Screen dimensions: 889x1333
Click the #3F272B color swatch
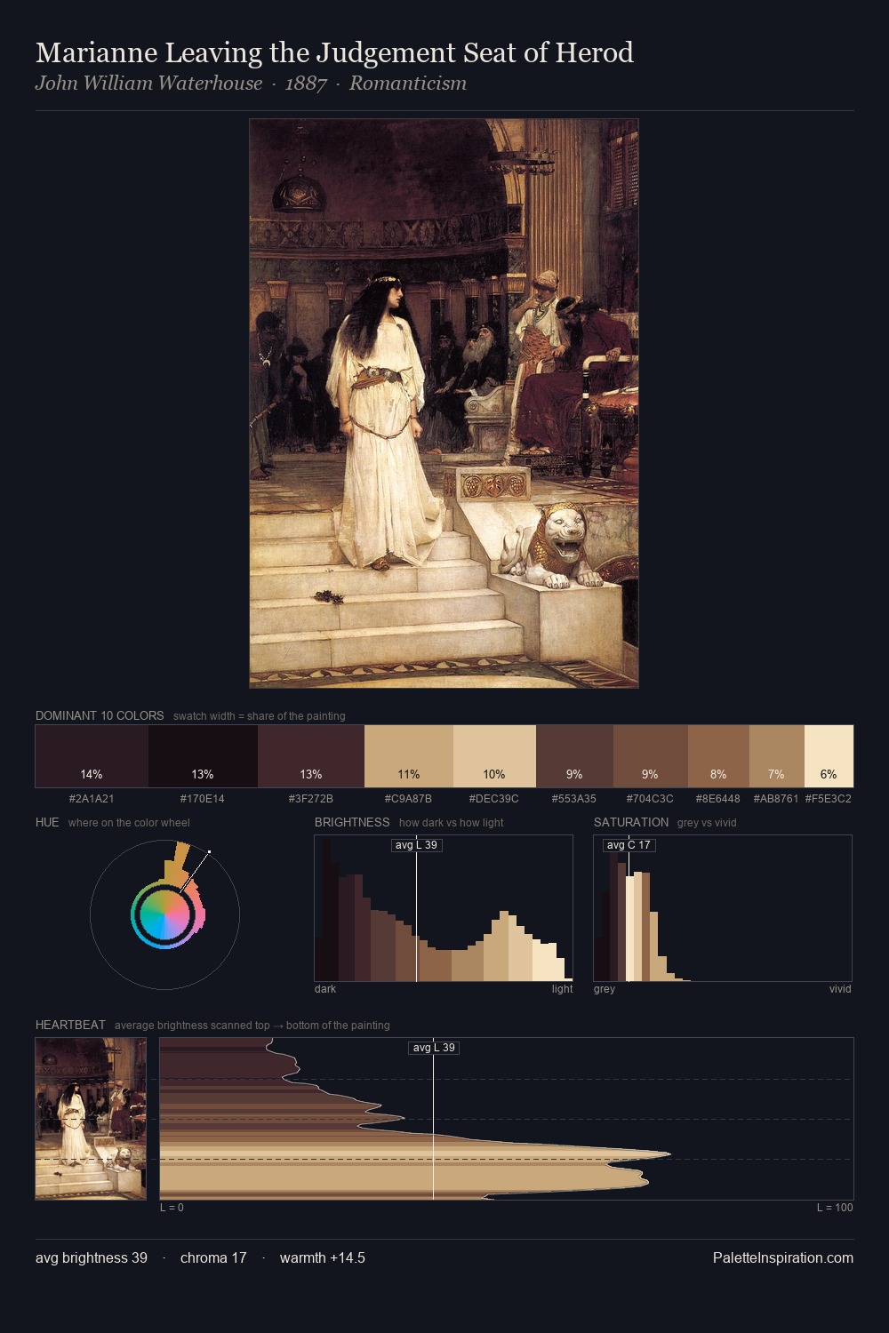pos(311,756)
